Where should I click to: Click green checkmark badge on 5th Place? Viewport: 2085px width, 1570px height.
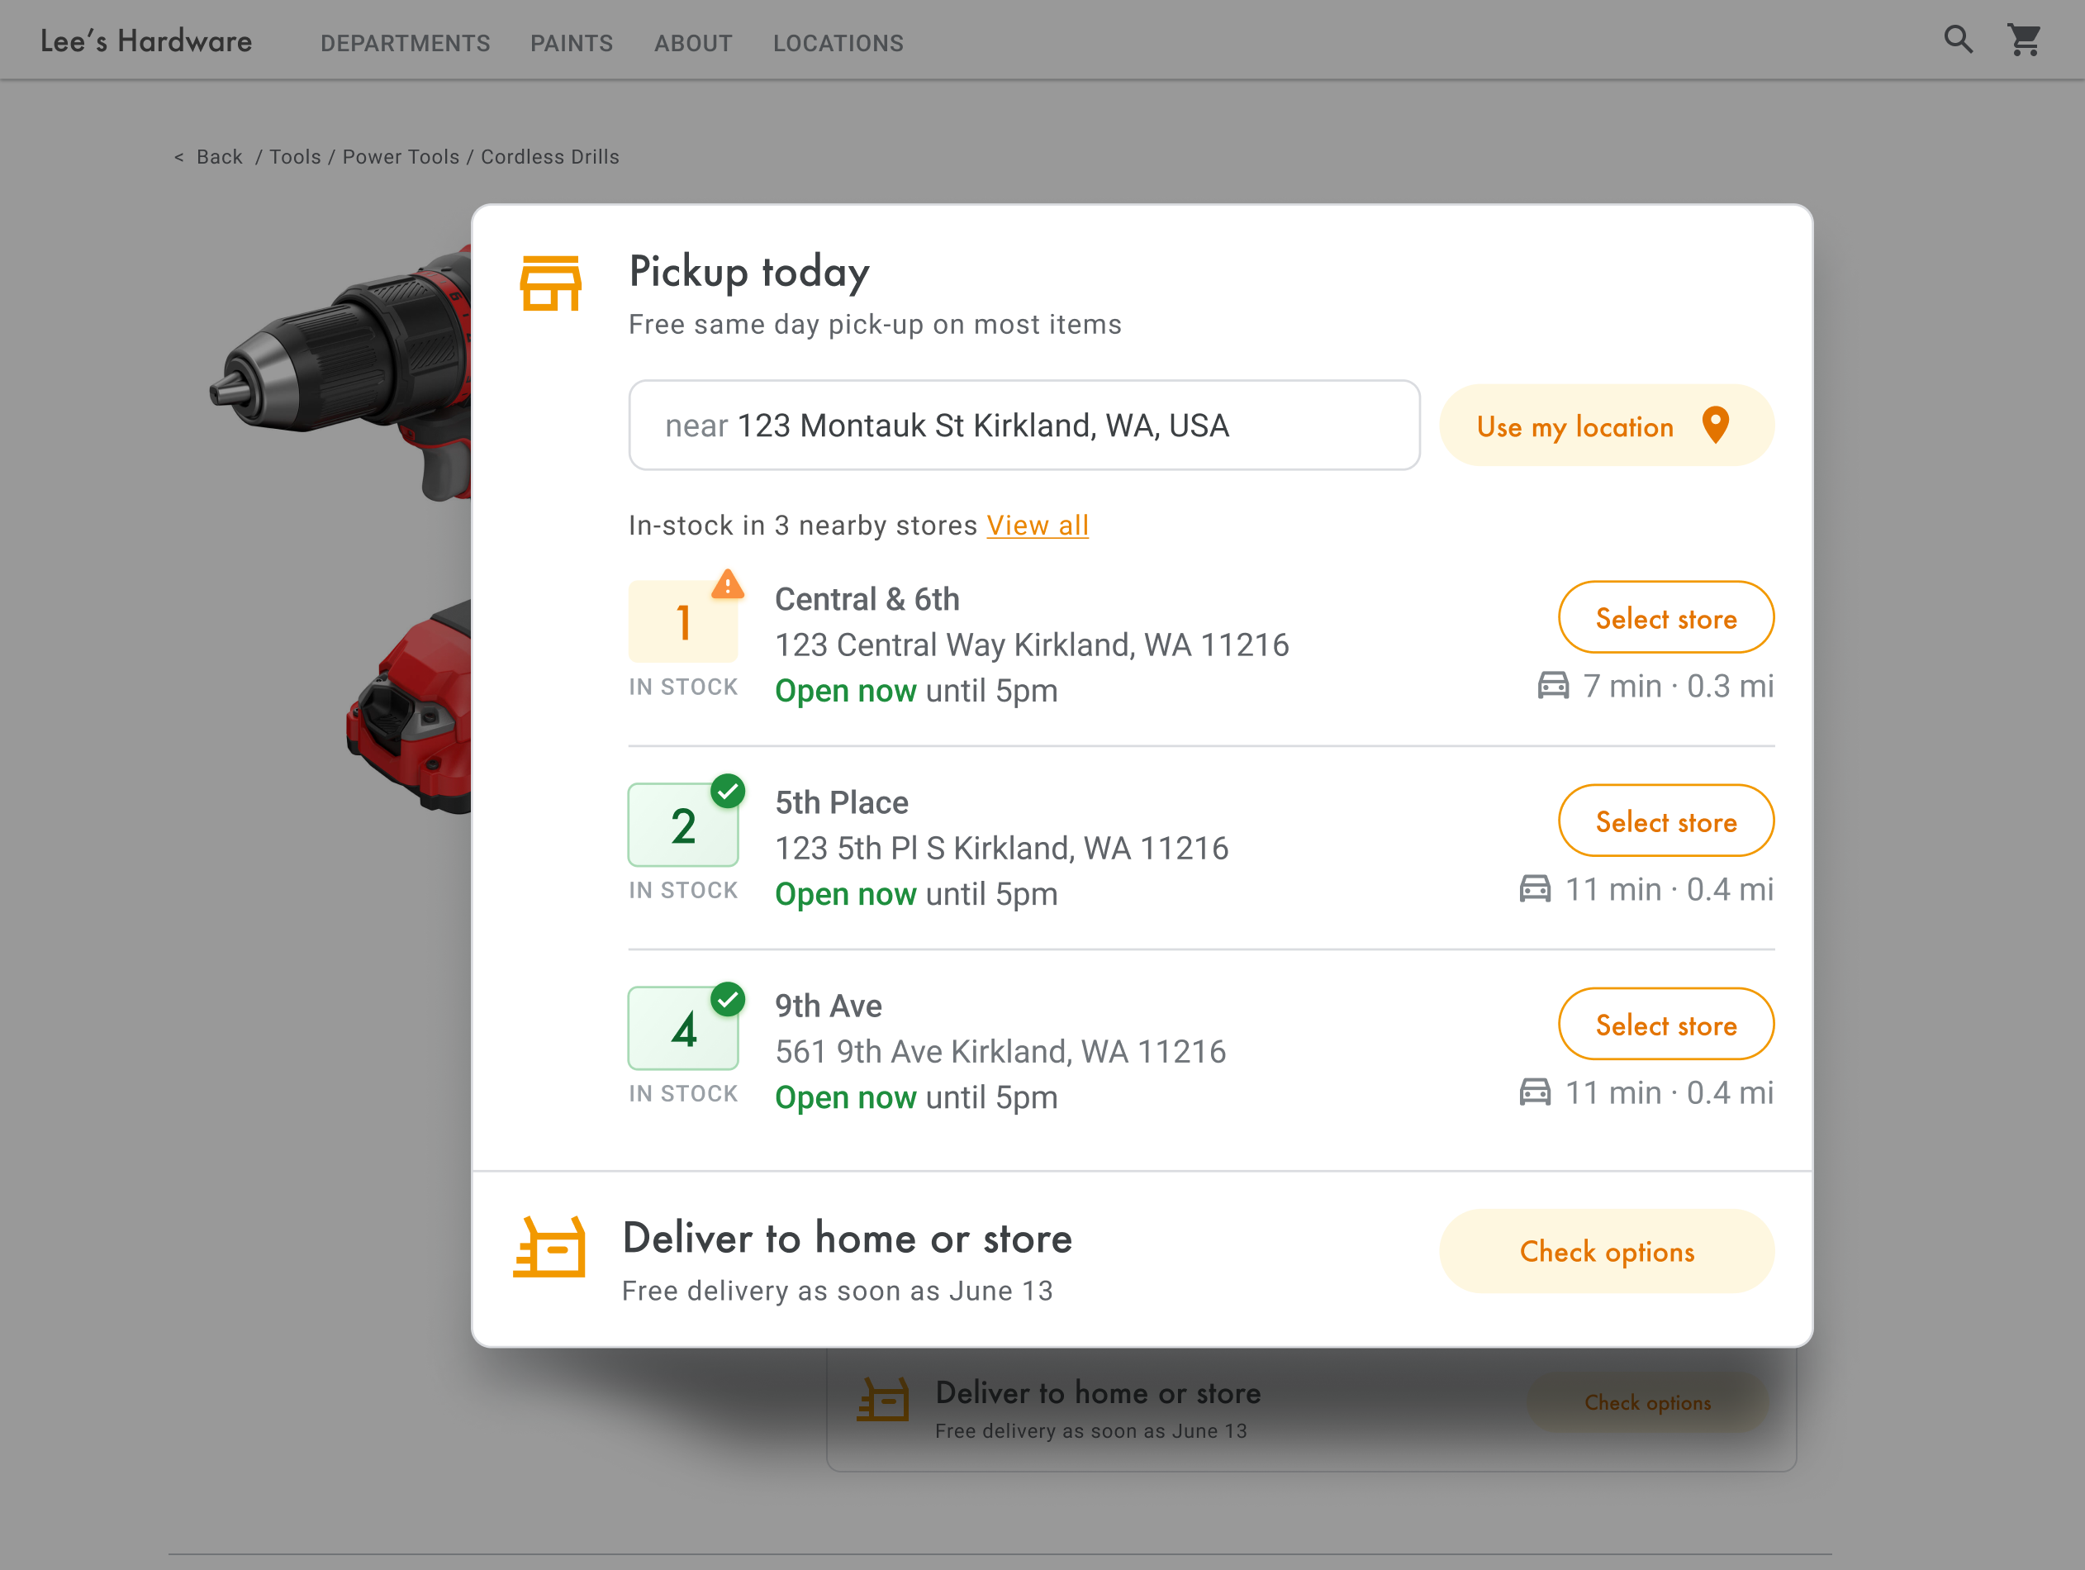coord(728,791)
